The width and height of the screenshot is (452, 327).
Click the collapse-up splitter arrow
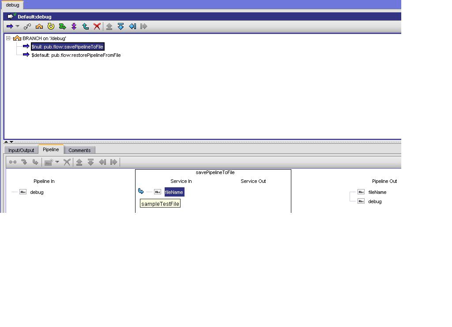click(6, 141)
